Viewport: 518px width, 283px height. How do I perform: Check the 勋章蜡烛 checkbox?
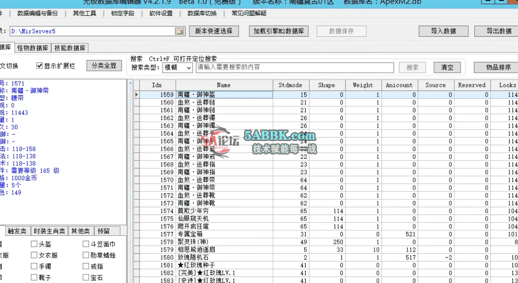(x=86, y=255)
